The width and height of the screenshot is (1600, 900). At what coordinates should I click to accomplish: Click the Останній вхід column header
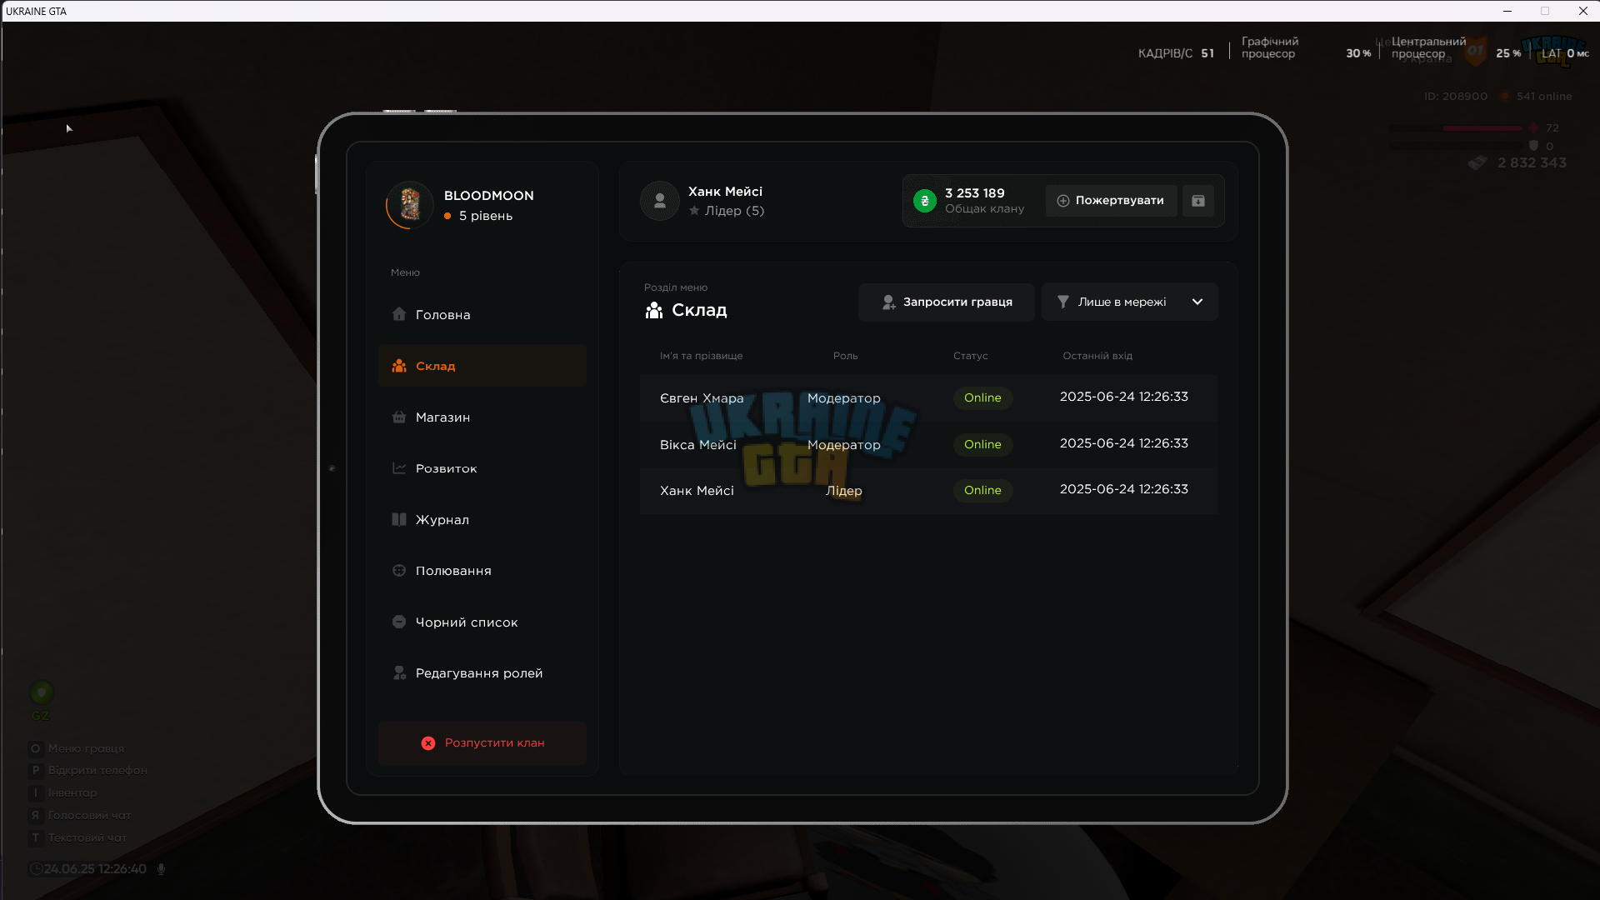pyautogui.click(x=1097, y=356)
